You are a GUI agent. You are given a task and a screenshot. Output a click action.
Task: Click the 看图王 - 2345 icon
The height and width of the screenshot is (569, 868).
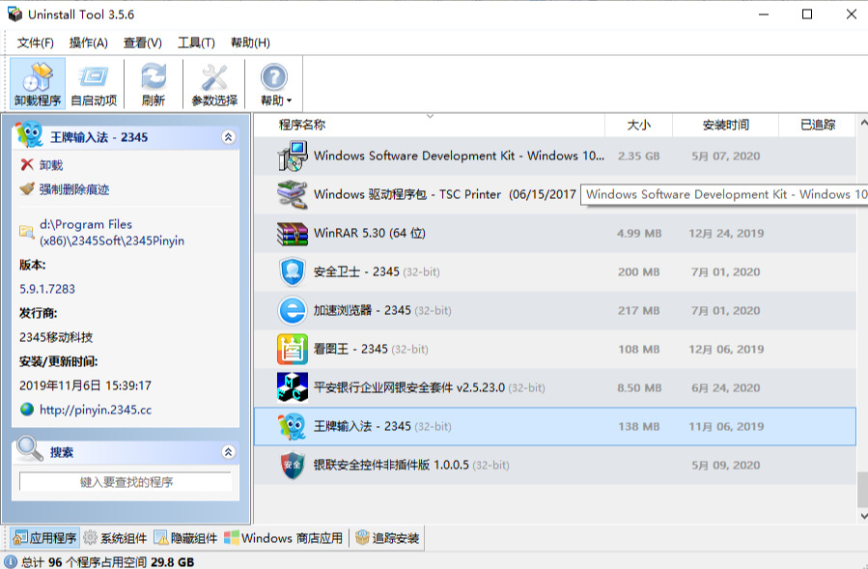[x=293, y=349]
